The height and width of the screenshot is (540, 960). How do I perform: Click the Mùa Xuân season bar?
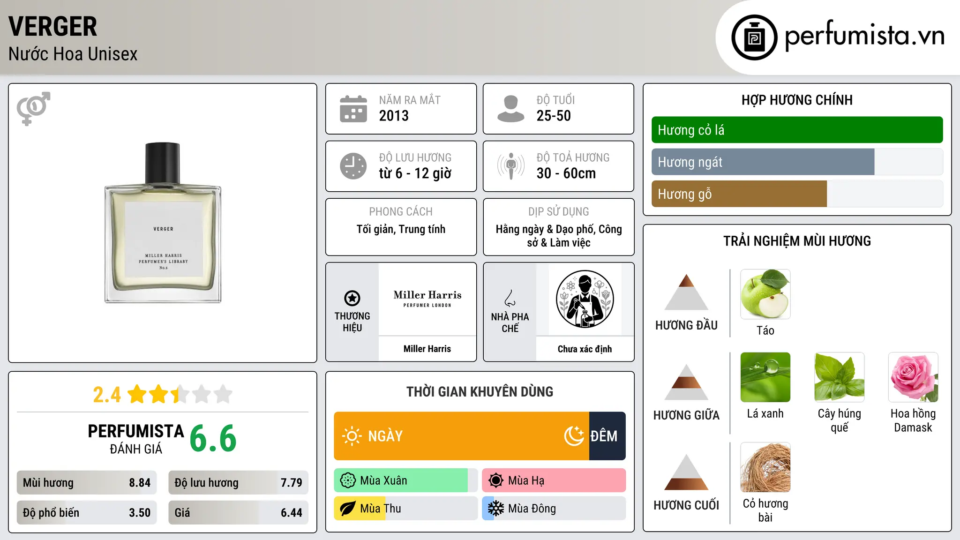click(406, 480)
